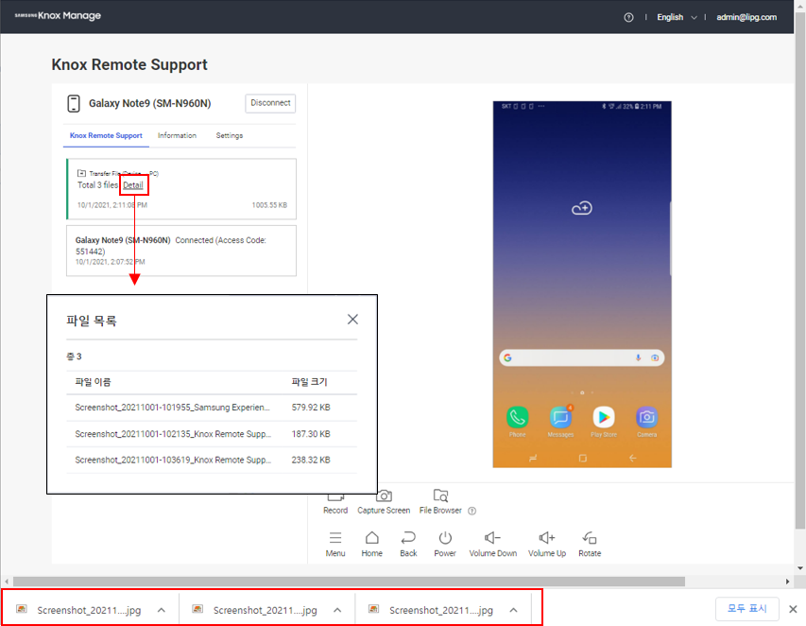Close the 파일 목록 popup
The image size is (806, 626).
[x=352, y=319]
